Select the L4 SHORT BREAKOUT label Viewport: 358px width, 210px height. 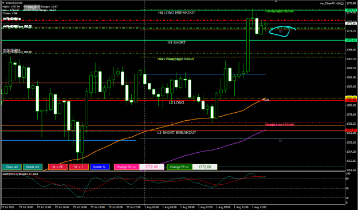point(176,133)
